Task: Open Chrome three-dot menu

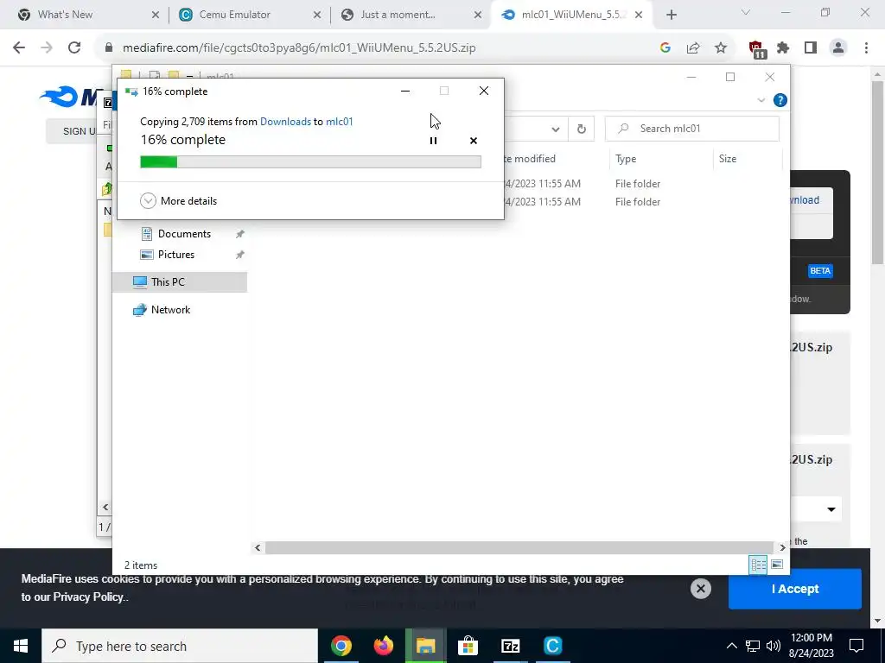Action: click(866, 48)
